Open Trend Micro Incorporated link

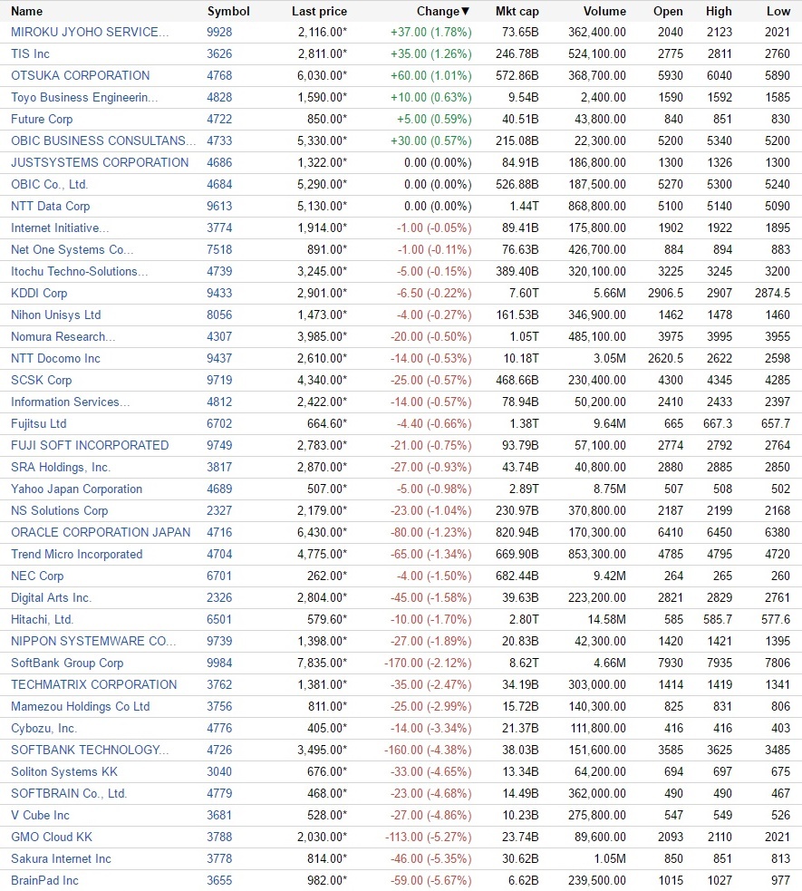coord(77,555)
